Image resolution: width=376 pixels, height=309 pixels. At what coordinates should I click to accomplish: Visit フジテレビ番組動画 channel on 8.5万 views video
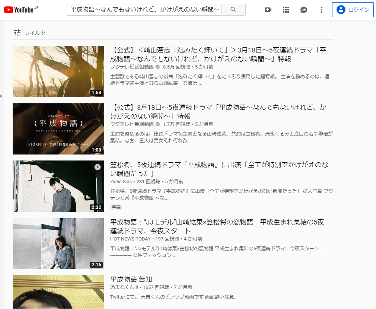[x=132, y=67]
